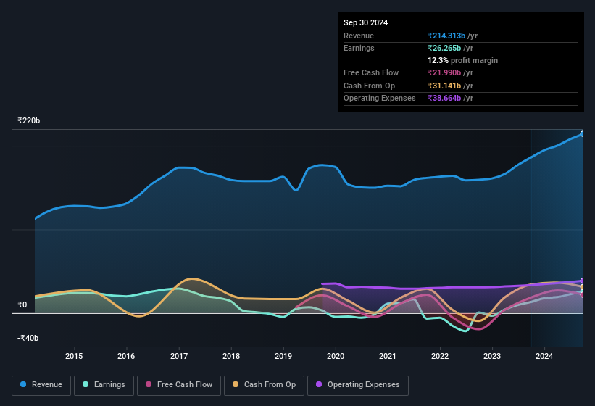Click the ₹214.313b Revenue value in tooltip
This screenshot has height=406, width=595.
coord(446,36)
